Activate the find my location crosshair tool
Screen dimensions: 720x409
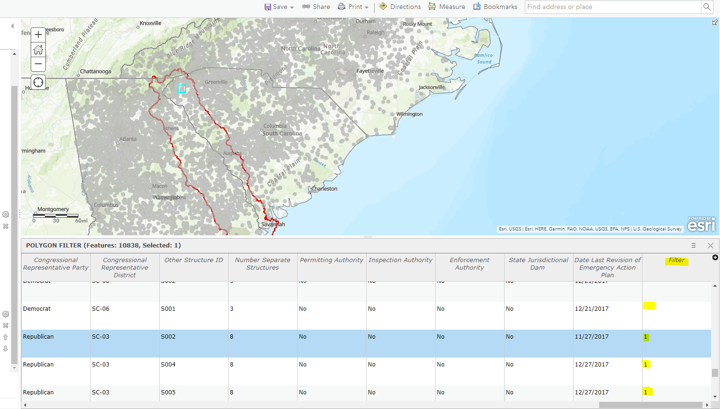tap(38, 82)
